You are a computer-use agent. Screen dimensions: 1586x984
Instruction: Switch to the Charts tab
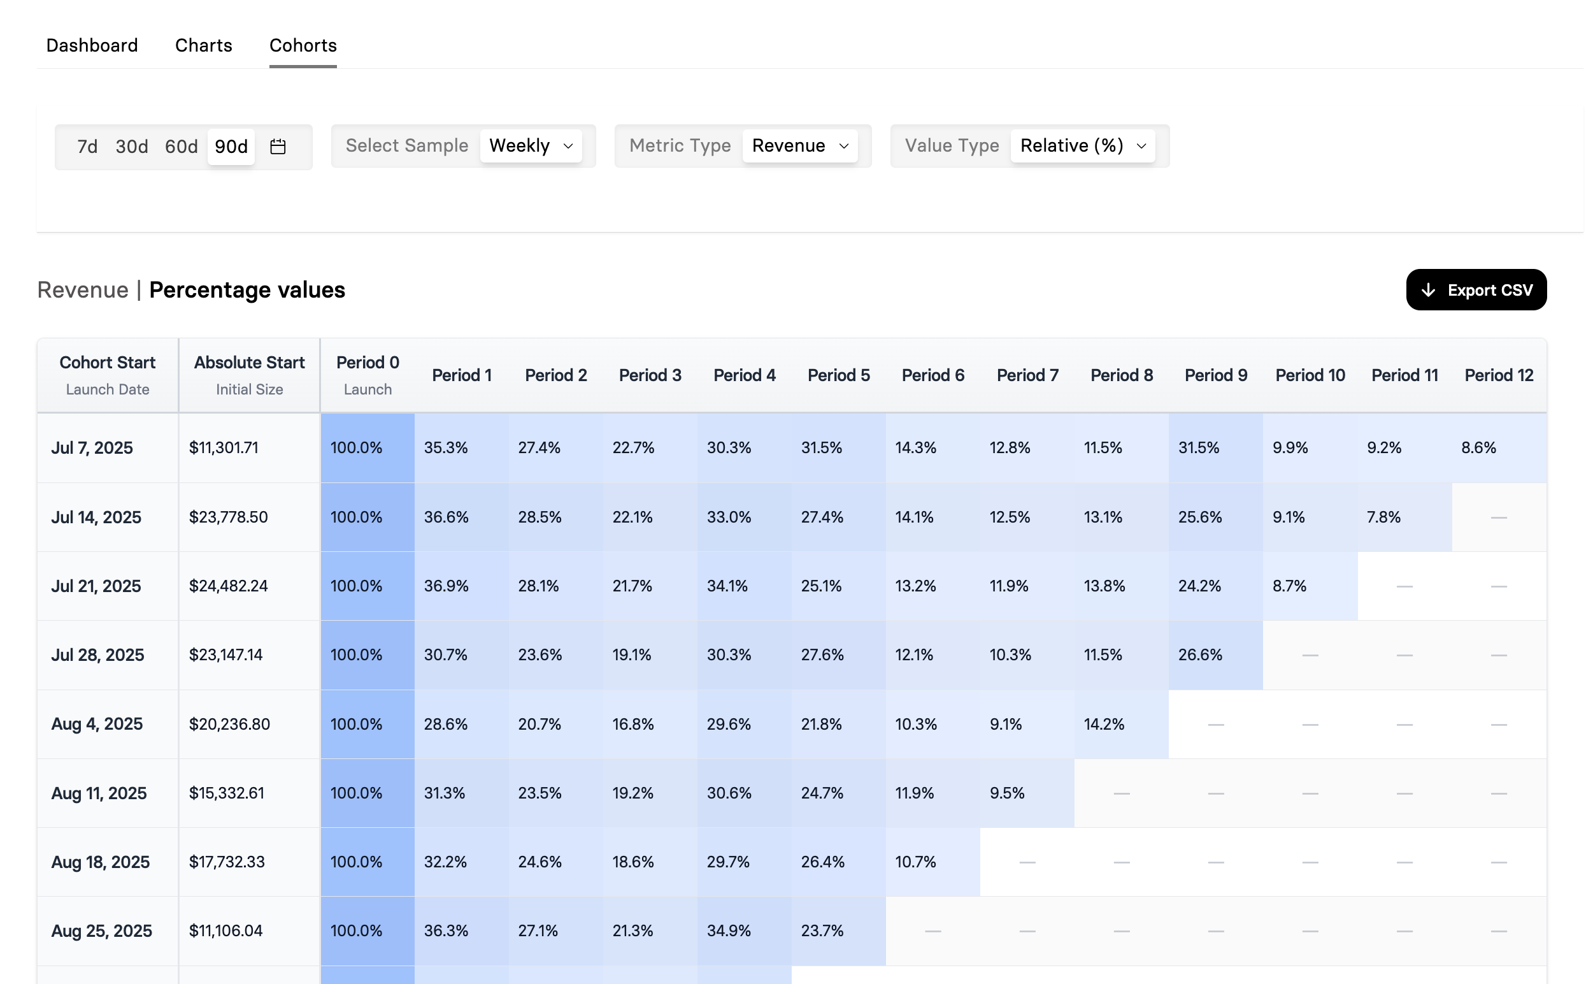(x=204, y=45)
